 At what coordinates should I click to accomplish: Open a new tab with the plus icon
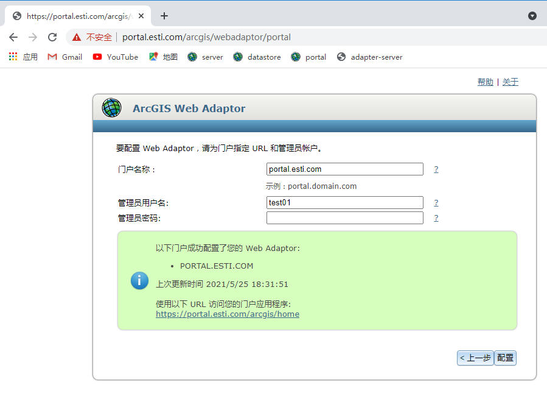tap(164, 16)
